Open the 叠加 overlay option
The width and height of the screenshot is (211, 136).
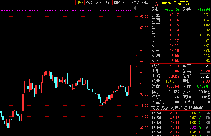point(89,3)
